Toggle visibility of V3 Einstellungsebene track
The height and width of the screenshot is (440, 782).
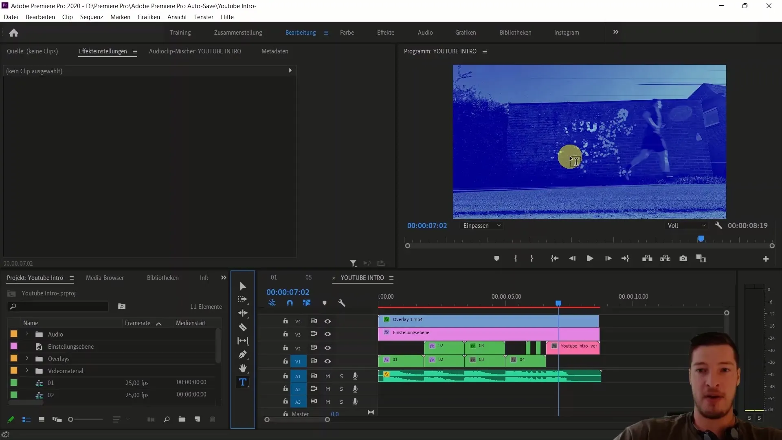tap(327, 334)
